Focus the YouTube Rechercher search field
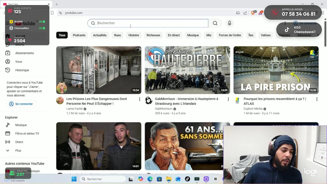The image size is (327, 184). coord(148,23)
